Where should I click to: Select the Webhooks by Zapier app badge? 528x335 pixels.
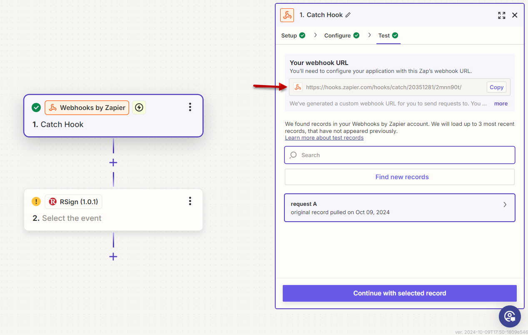tap(87, 107)
